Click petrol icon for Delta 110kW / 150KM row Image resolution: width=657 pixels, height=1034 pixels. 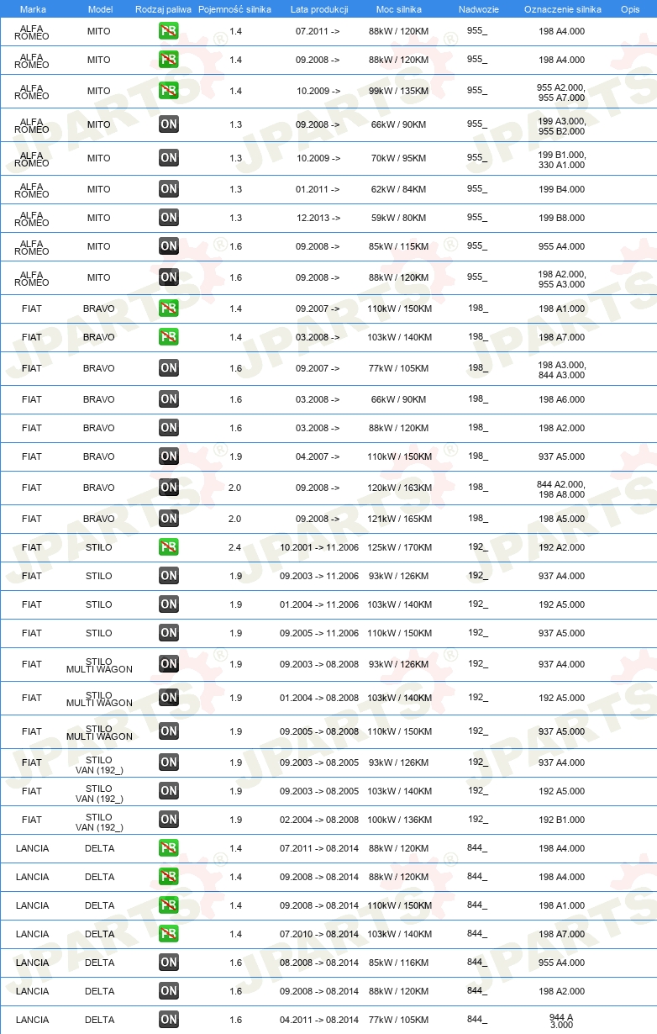[169, 905]
